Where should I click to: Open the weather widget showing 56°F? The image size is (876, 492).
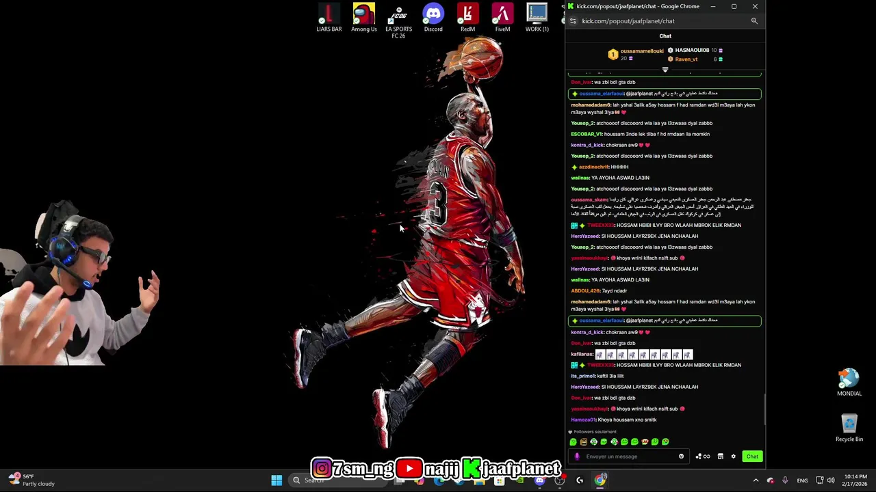click(31, 480)
